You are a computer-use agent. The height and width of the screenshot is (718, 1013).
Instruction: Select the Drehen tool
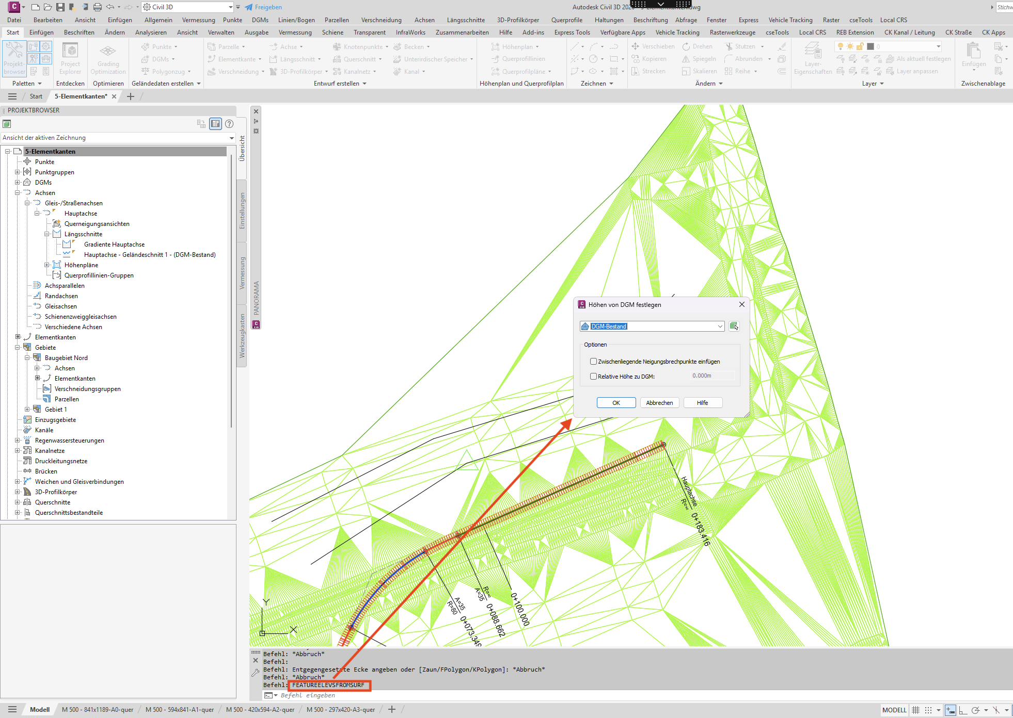(697, 46)
